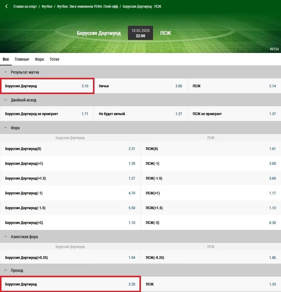Bet on Боруссия Дортмунд win at 3.10
Screen dimensions: 281x292
click(x=47, y=86)
